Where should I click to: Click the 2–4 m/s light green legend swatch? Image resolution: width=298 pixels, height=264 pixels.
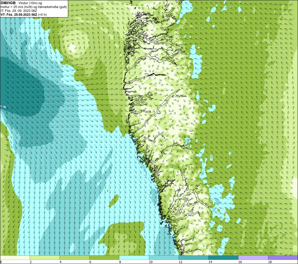click(x=45, y=257)
